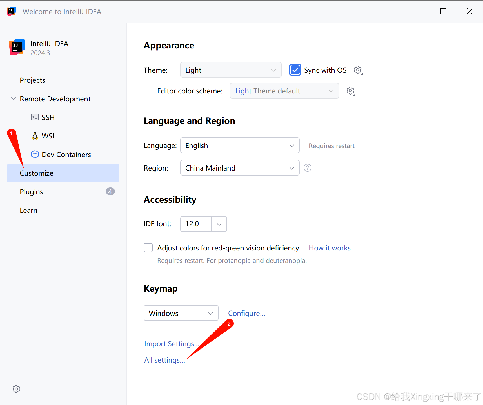
Task: Click the Plugins update count badge
Action: [x=110, y=192]
